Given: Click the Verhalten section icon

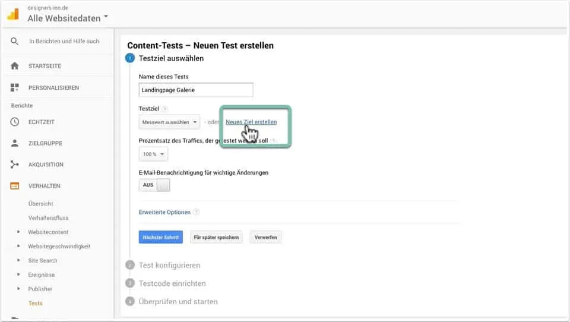Looking at the screenshot, I should click(x=15, y=186).
